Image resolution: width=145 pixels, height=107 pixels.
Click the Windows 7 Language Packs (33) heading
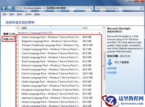click(x=35, y=33)
